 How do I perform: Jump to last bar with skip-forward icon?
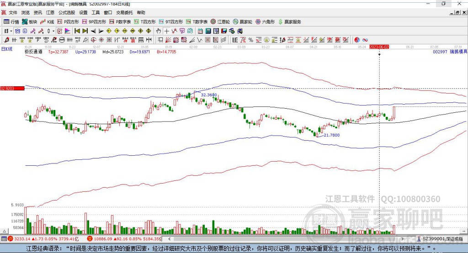click(x=85, y=31)
